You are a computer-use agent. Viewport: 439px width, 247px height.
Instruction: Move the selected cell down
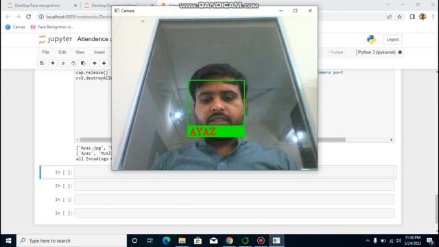click(x=104, y=63)
